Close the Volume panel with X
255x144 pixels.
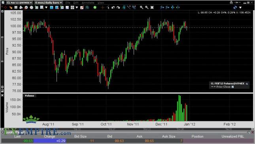click(x=2, y=95)
